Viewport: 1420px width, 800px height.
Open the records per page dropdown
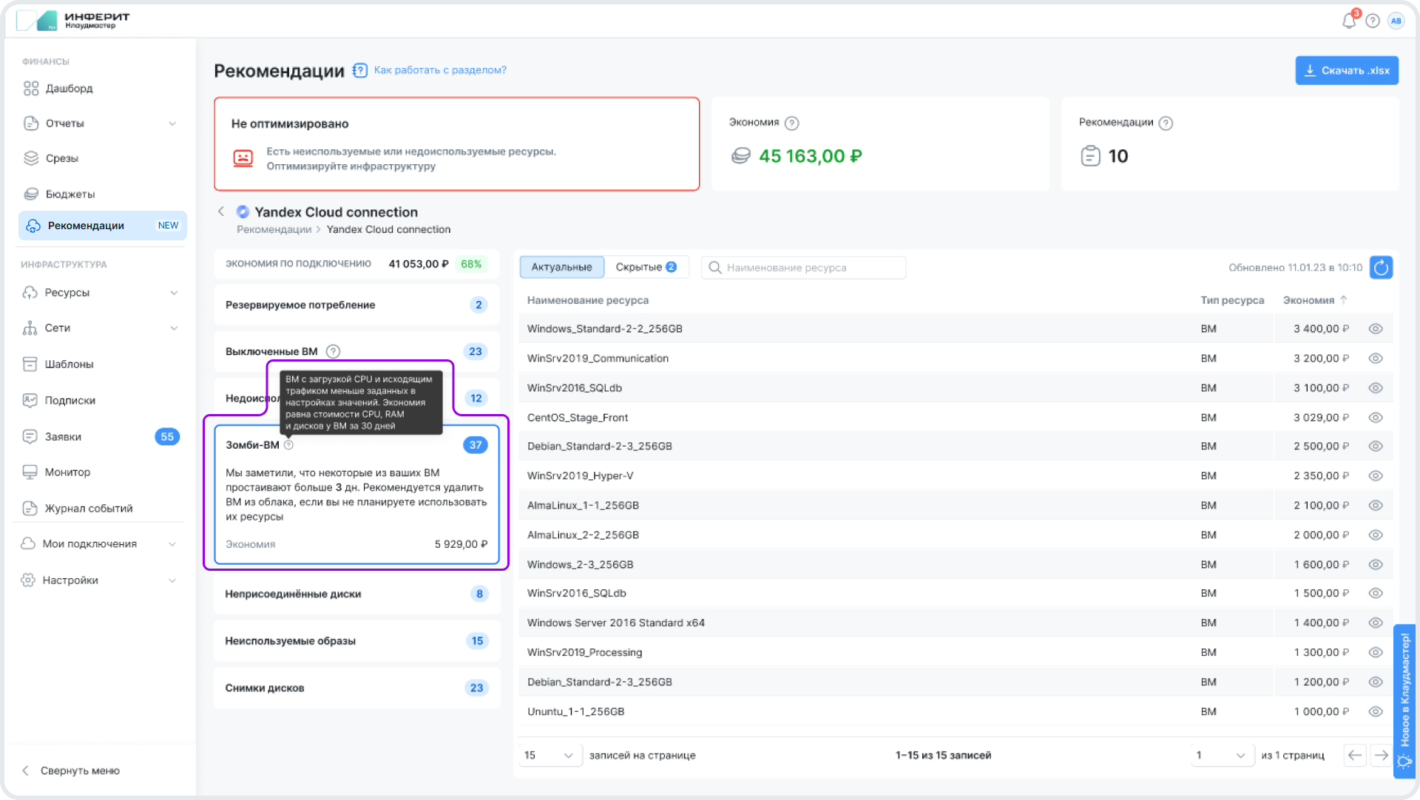click(x=550, y=755)
